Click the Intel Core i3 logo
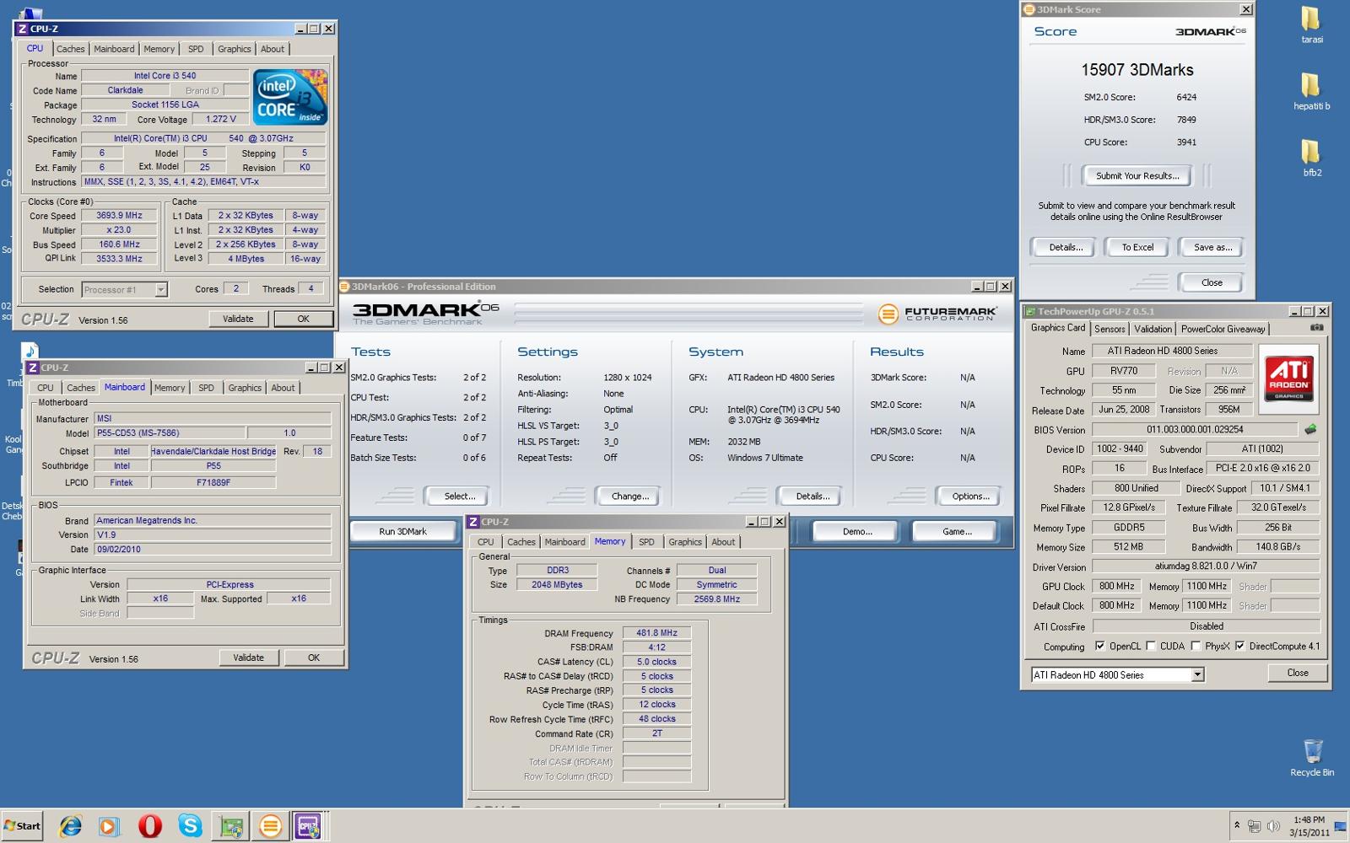This screenshot has height=843, width=1350. (289, 98)
